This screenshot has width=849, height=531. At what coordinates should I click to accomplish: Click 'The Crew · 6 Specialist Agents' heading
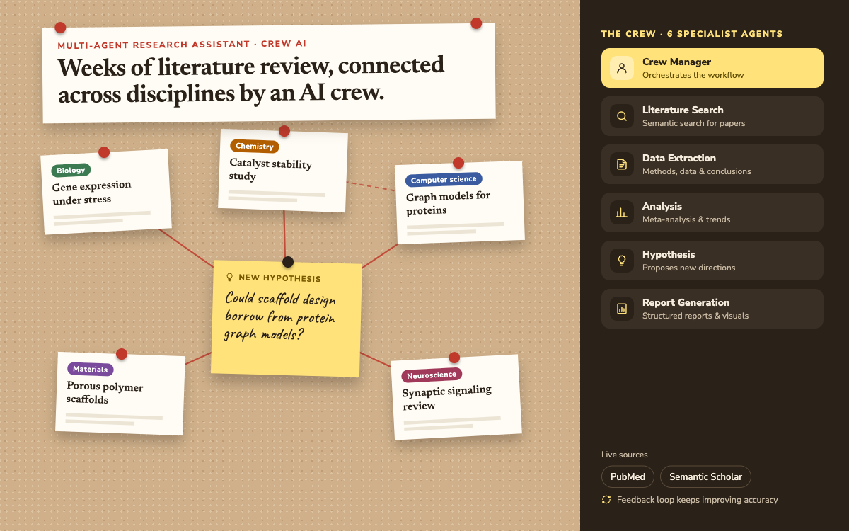pos(692,34)
